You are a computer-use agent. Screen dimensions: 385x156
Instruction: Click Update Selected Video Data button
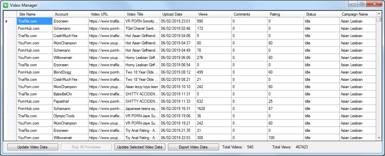(x=139, y=147)
